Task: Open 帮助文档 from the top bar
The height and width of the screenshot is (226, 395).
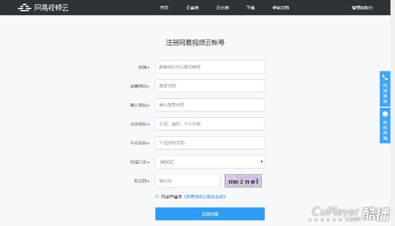Action: (281, 8)
